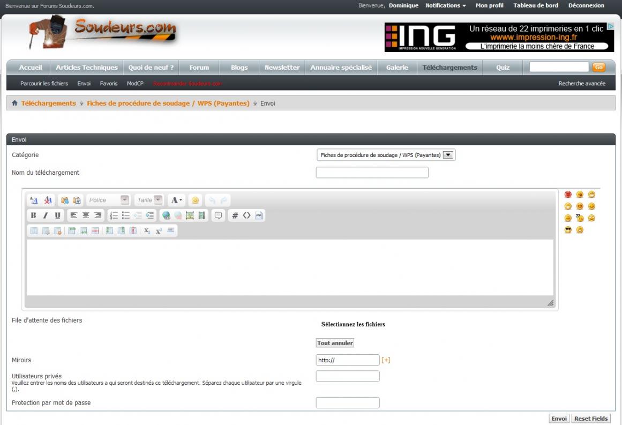
Task: Open the Galerie tab
Action: click(397, 68)
